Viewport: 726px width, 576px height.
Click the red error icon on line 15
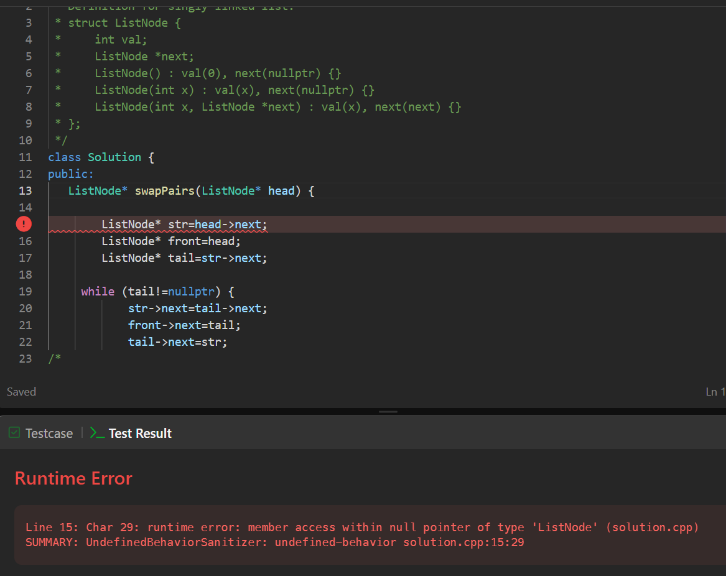tap(24, 224)
